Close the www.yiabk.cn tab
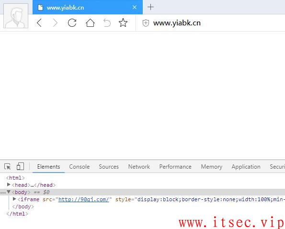This screenshot has height=229, width=285. 135,7
